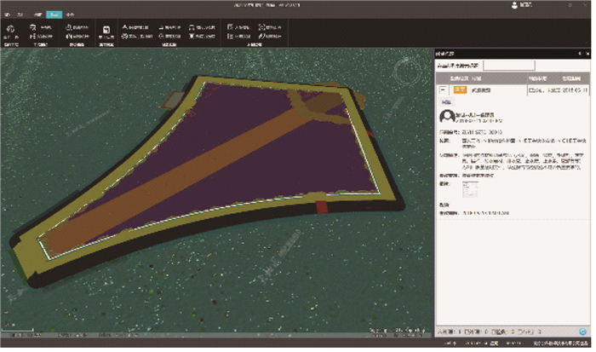Click the large first icon in the ribbon
The width and height of the screenshot is (596, 352).
(12, 30)
